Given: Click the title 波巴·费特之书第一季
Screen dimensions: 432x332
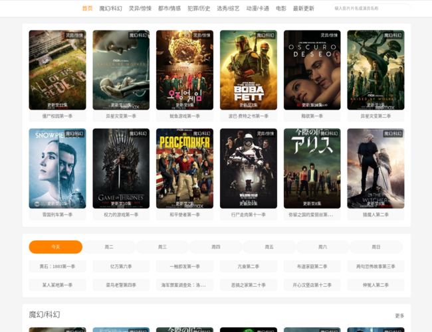Looking at the screenshot, I should coord(249,116).
